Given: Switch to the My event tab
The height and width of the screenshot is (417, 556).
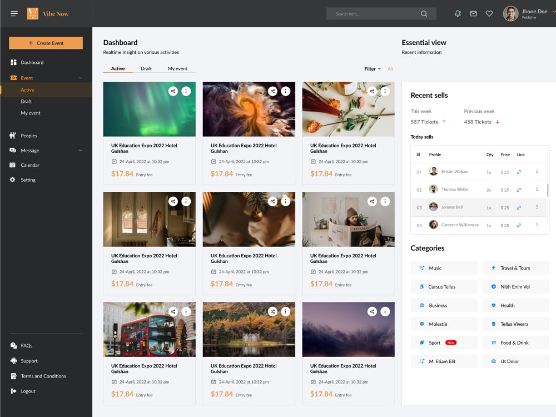Looking at the screenshot, I should tap(177, 68).
